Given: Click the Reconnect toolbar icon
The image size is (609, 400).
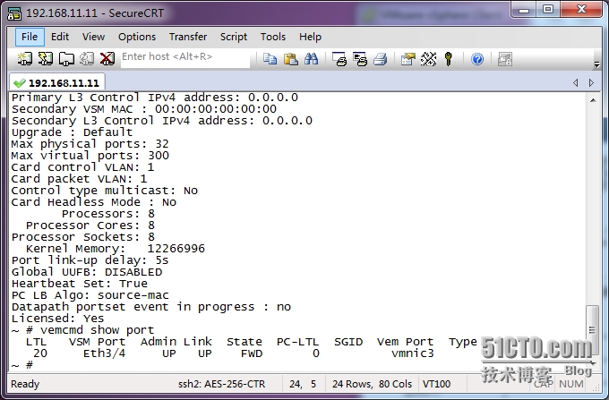Looking at the screenshot, I should coord(87,59).
